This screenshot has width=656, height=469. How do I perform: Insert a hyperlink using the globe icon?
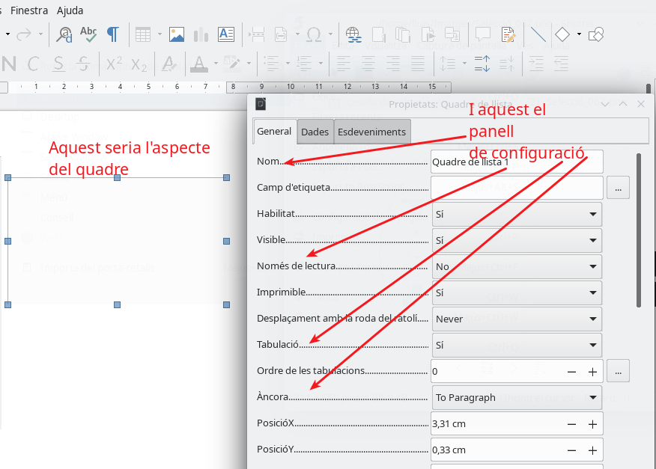pyautogui.click(x=353, y=34)
